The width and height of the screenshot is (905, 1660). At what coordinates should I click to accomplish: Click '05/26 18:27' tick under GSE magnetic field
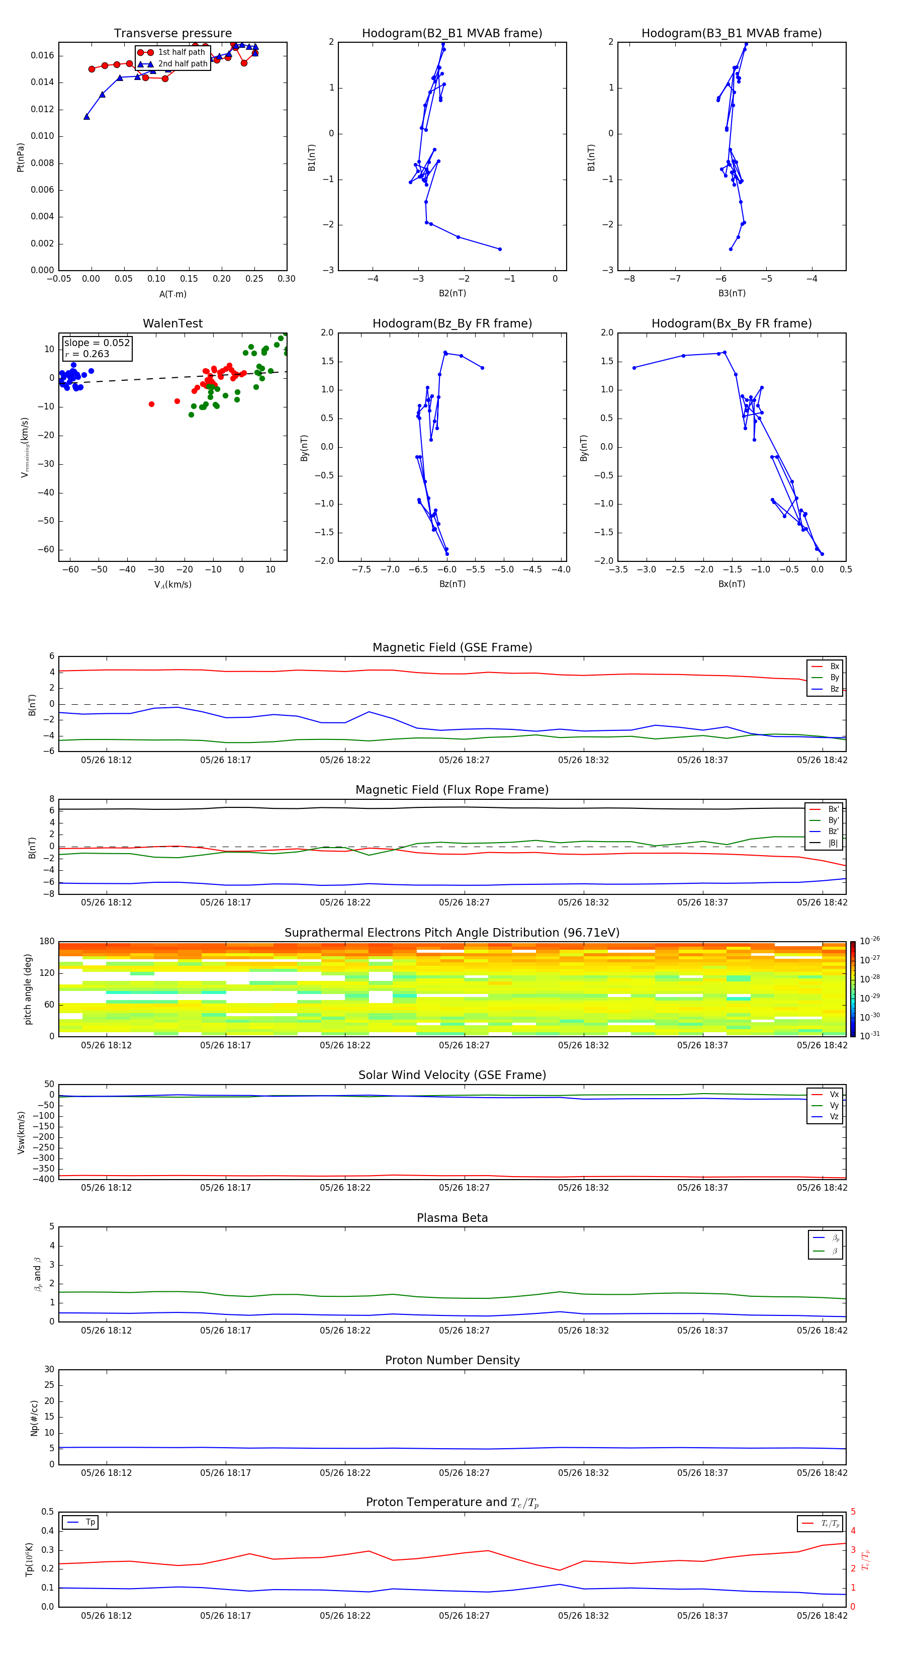pyautogui.click(x=464, y=761)
